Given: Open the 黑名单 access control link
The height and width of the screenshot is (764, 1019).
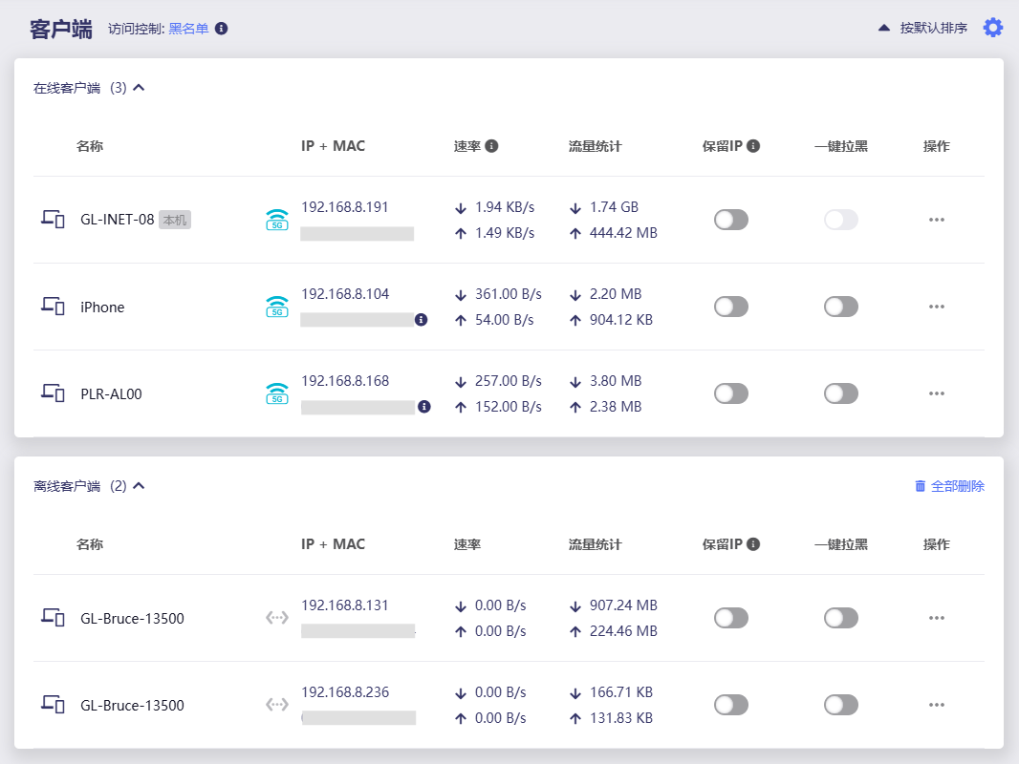Looking at the screenshot, I should [188, 29].
